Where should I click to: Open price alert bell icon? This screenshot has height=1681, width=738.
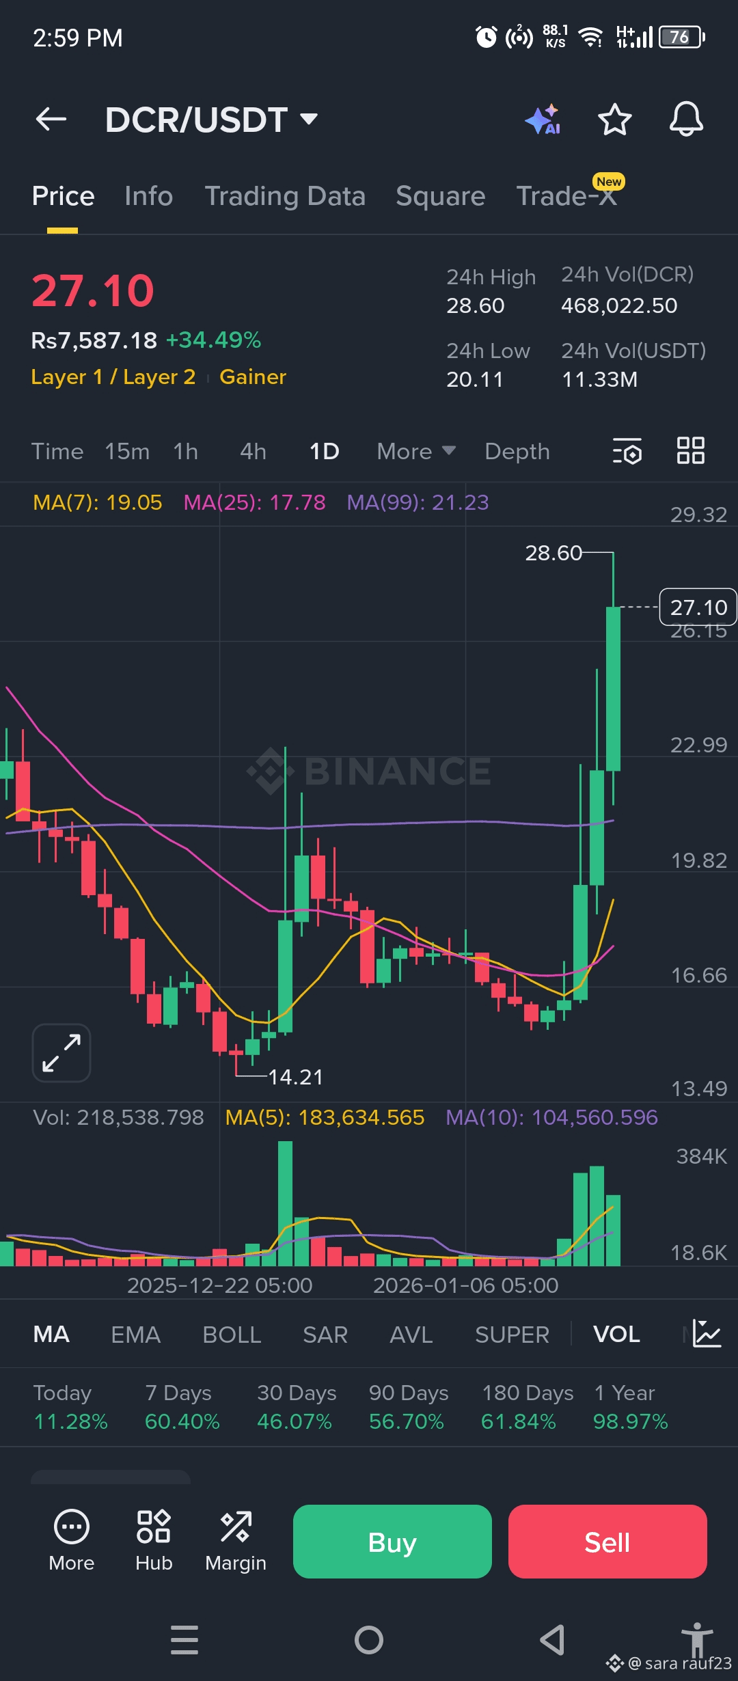coord(686,120)
